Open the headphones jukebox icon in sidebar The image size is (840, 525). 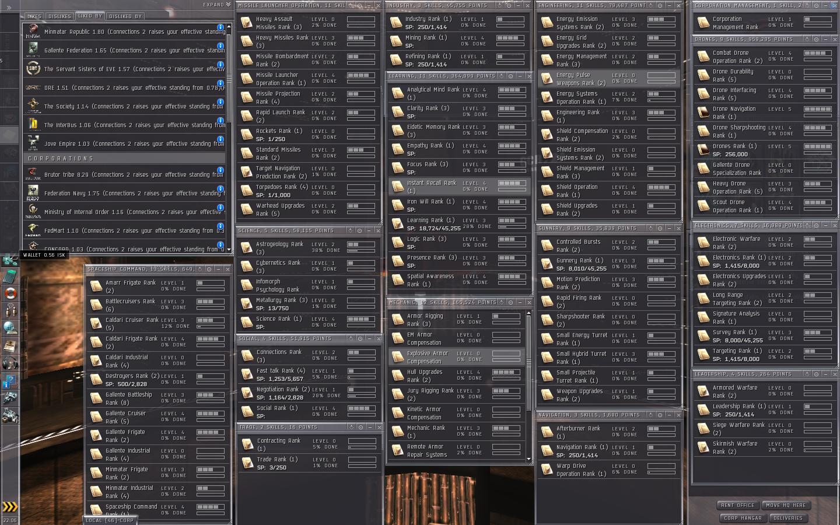click(x=9, y=363)
